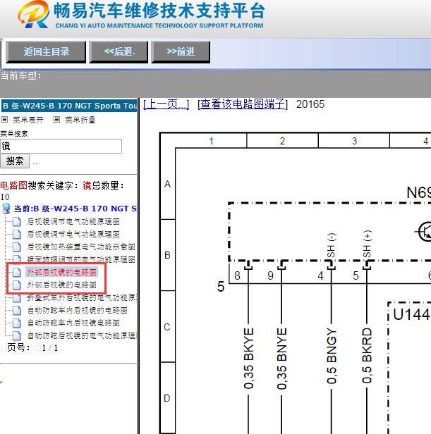
Task: Click diagram column header 3
Action: (355, 141)
